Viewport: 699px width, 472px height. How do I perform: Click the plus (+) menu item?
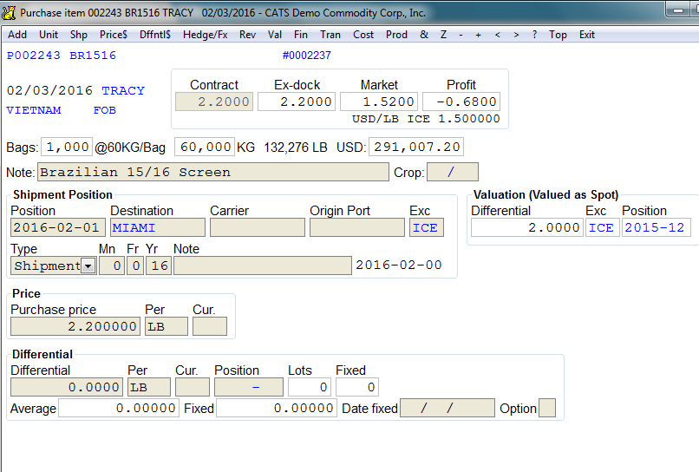479,35
